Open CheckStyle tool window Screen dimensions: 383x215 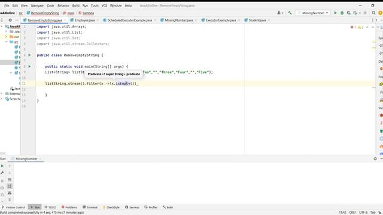click(x=111, y=207)
